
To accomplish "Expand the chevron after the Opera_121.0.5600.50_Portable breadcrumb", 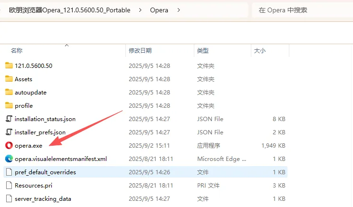I will [140, 10].
